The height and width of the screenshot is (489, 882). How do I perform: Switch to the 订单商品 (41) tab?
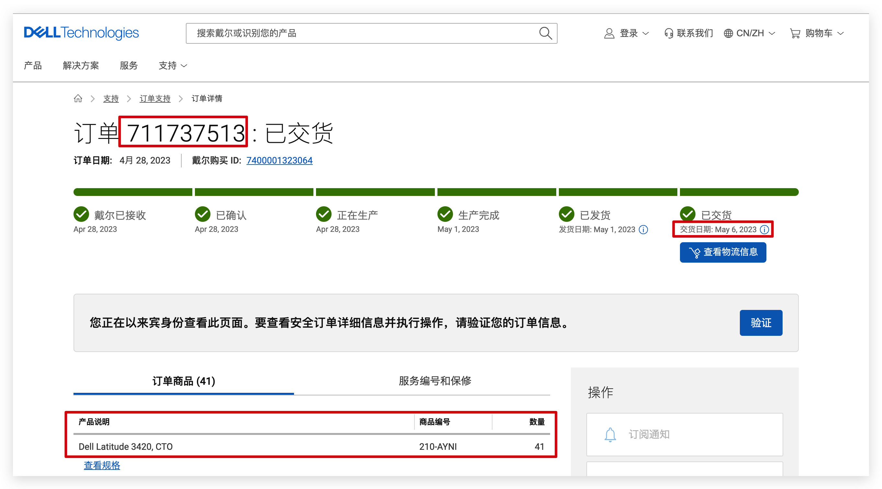coord(184,381)
